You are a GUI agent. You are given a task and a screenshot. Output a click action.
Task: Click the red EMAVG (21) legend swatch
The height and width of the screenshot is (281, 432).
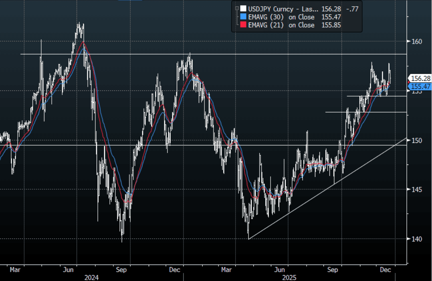(243, 25)
